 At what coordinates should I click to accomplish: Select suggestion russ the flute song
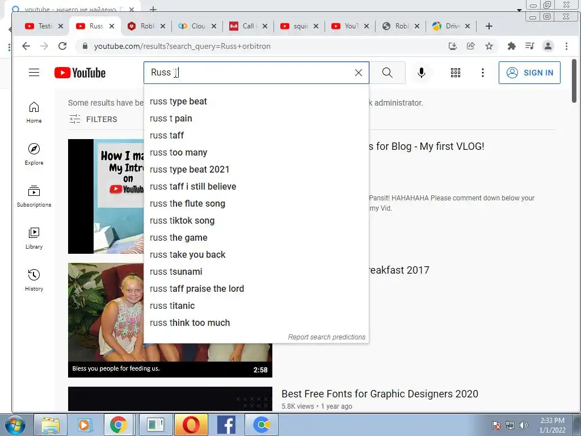(x=256, y=204)
